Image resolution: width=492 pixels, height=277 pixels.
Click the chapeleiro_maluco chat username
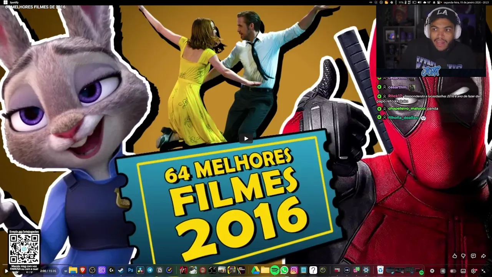(407, 108)
